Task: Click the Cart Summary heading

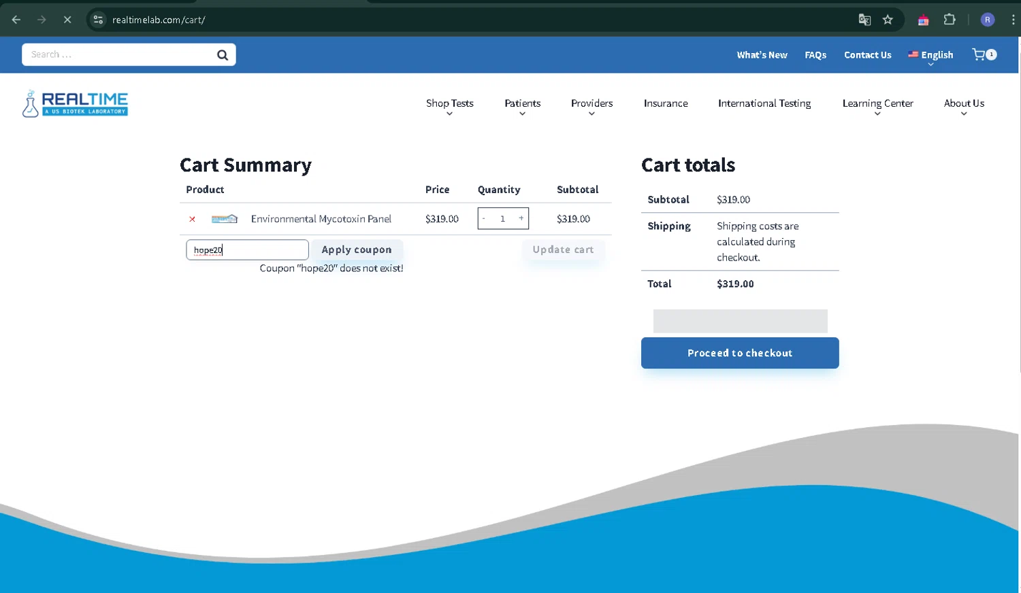Action: (x=246, y=165)
